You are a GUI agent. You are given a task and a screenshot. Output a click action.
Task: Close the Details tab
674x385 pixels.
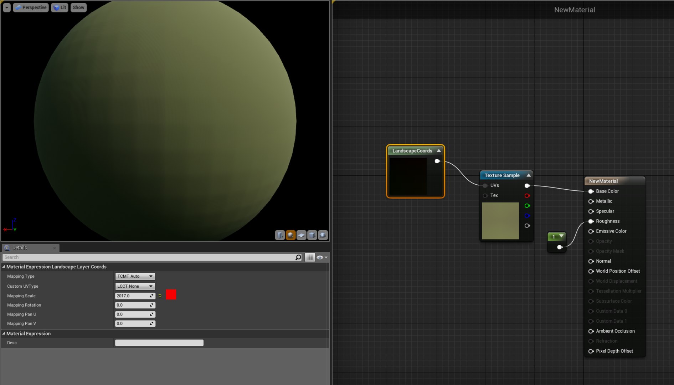pyautogui.click(x=54, y=248)
